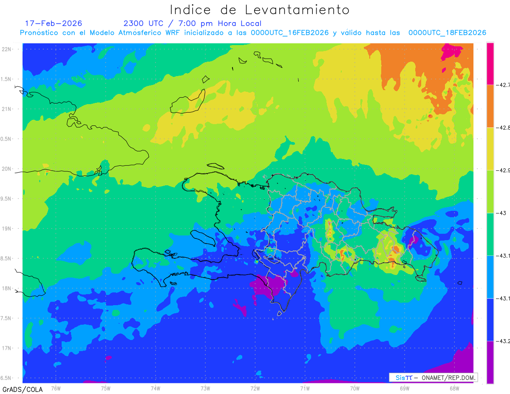Click the magenta swatch in the color legend
Image resolution: width=510 pixels, height=394 pixels.
[490, 63]
